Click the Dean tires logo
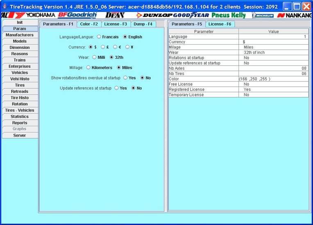The height and width of the screenshot is (225, 313). [115, 15]
